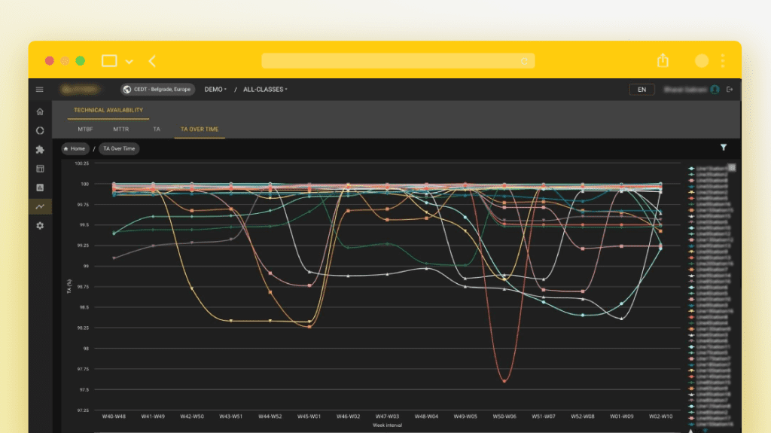771x433 pixels.
Task: Open the EN language selector
Action: [641, 90]
